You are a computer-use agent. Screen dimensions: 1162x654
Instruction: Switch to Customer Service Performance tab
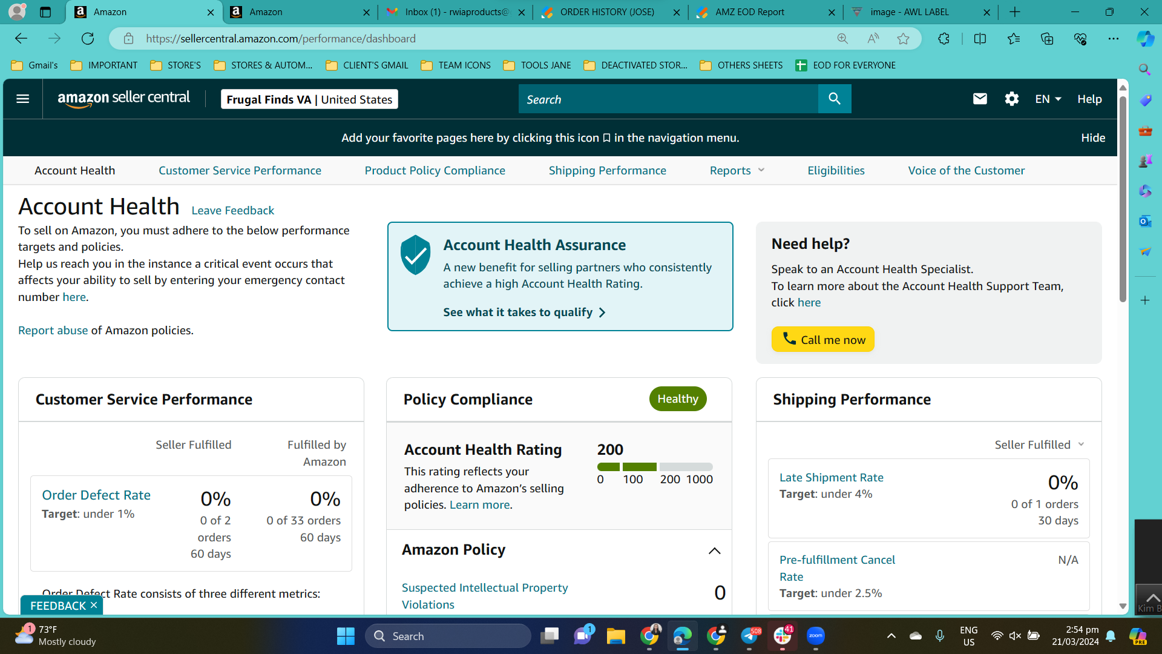240,171
